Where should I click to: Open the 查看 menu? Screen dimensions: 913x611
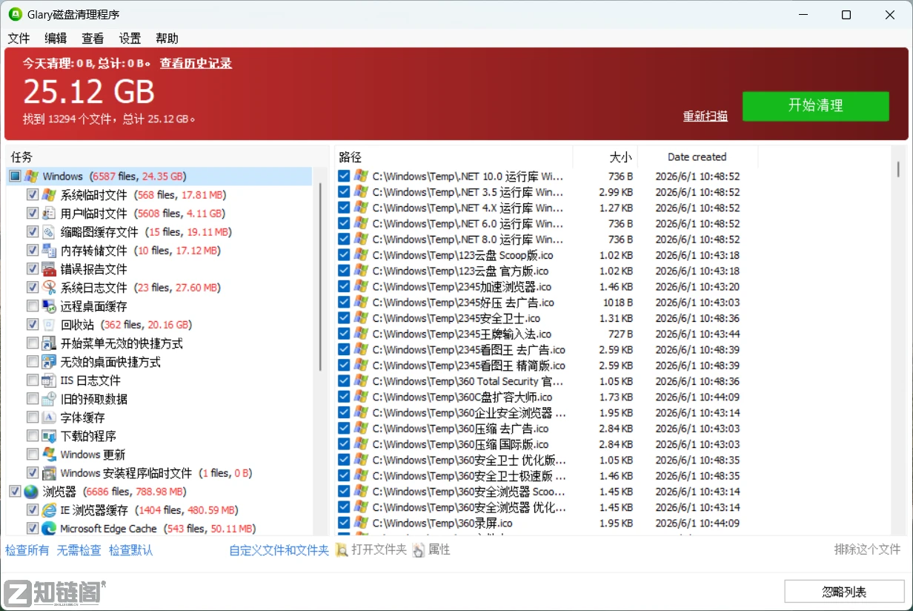pyautogui.click(x=93, y=39)
